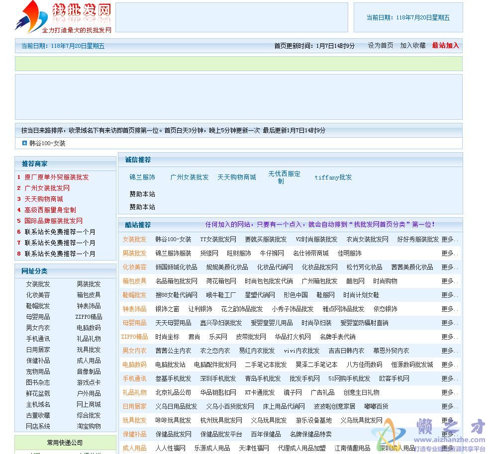Image resolution: width=490 pixels, height=454 pixels.
Task: Click the top banner ad area beside logo
Action: pos(232,17)
